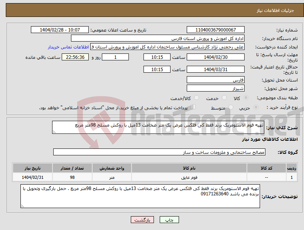This screenshot has height=230, width=304.
Task: Click the اطلاعات کالاهای مورد نیاز heading
Action: pyautogui.click(x=270, y=139)
